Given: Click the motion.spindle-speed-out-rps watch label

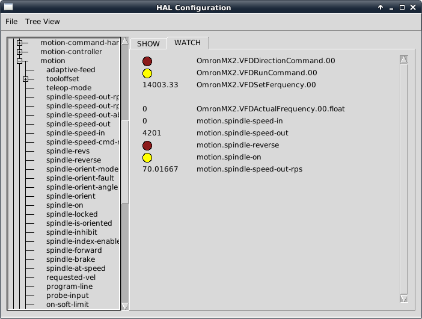Looking at the screenshot, I should click(249, 169).
